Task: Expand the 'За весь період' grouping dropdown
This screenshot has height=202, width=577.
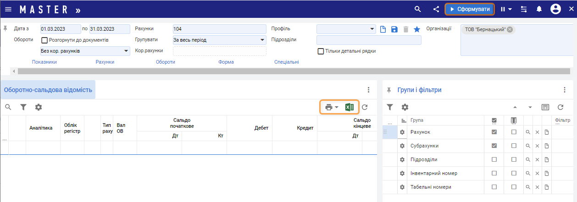Action: pyautogui.click(x=262, y=40)
